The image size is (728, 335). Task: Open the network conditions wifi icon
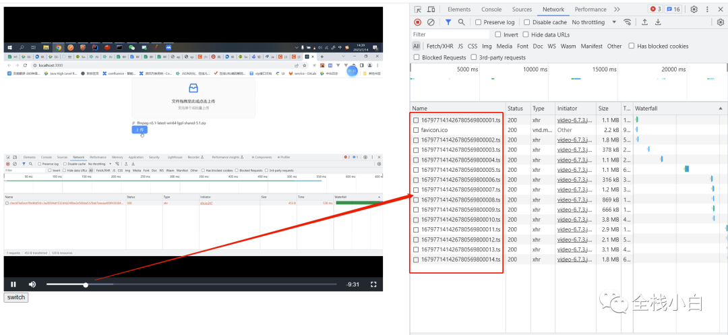coord(628,22)
